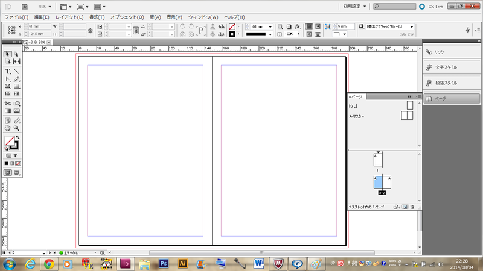
Task: Select page 1 thumbnail in Pages panel
Action: [x=378, y=160]
